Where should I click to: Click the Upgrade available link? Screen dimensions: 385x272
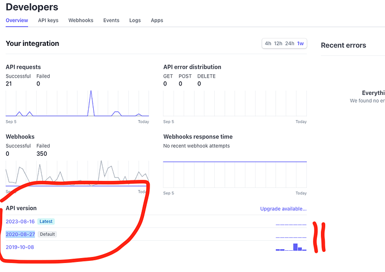coord(283,209)
